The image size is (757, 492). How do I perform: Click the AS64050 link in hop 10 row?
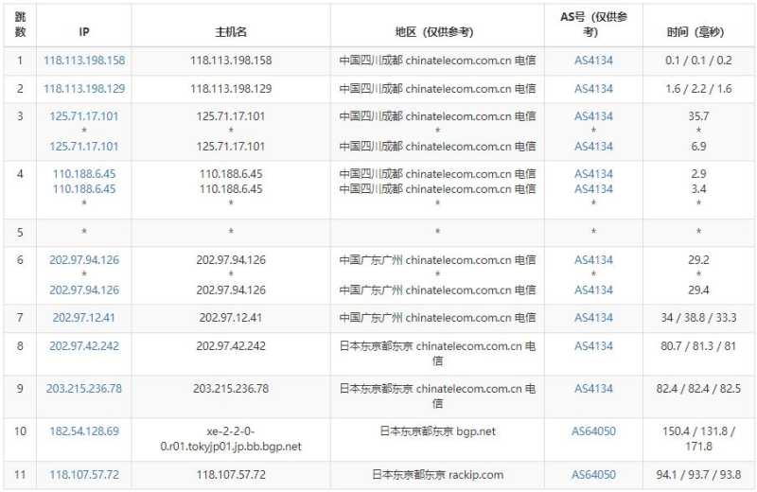coord(593,431)
